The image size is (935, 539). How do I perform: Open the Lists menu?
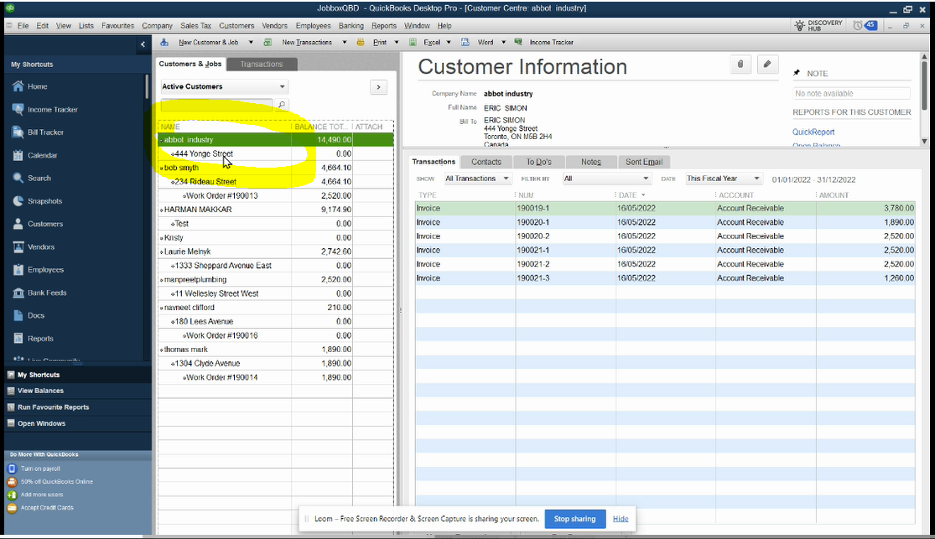[86, 26]
